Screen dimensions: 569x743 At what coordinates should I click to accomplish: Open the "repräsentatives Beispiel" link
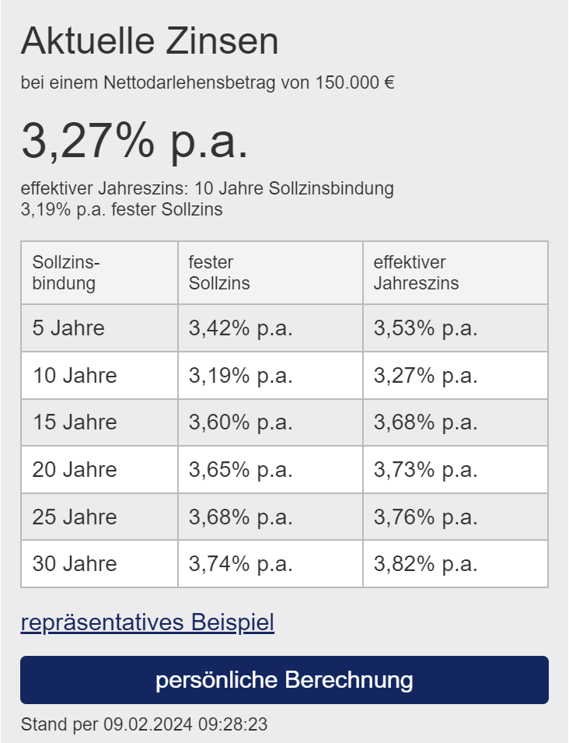[147, 622]
